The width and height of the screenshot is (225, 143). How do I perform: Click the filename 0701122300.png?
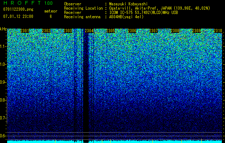pos(18,10)
